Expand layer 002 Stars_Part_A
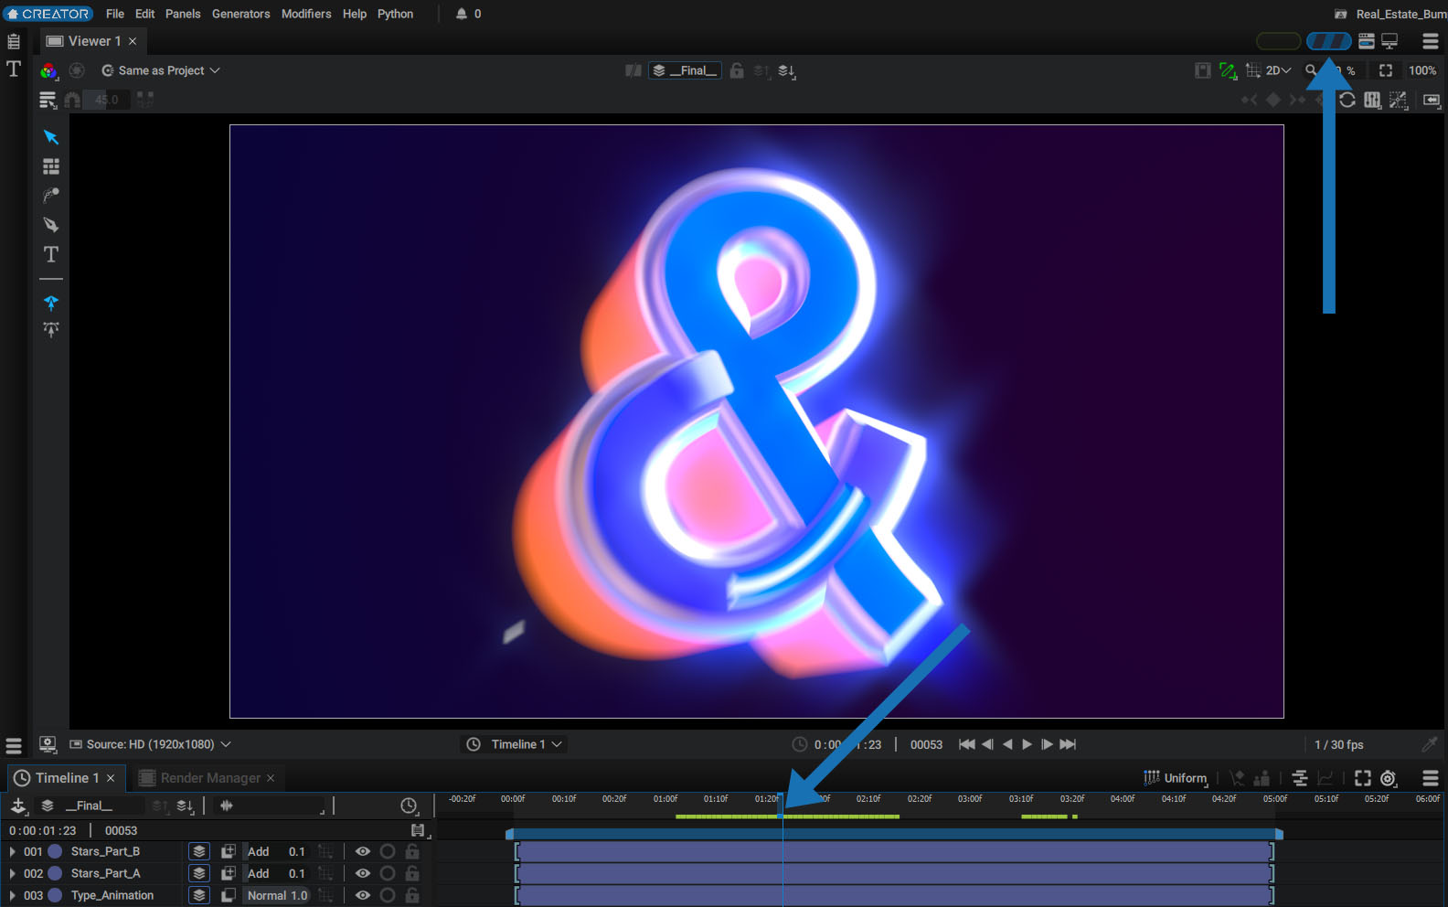The height and width of the screenshot is (907, 1448). (x=12, y=873)
